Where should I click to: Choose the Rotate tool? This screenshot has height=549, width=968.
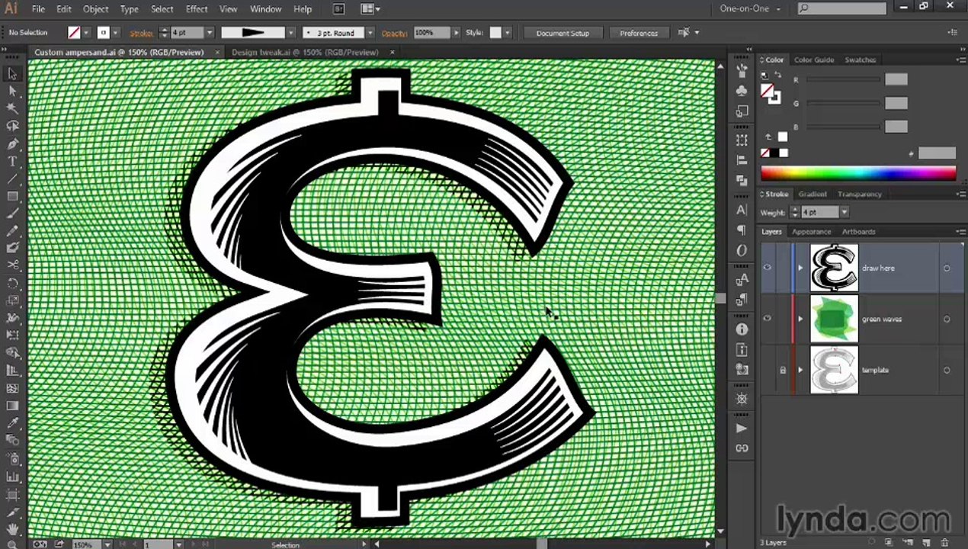[x=12, y=284]
